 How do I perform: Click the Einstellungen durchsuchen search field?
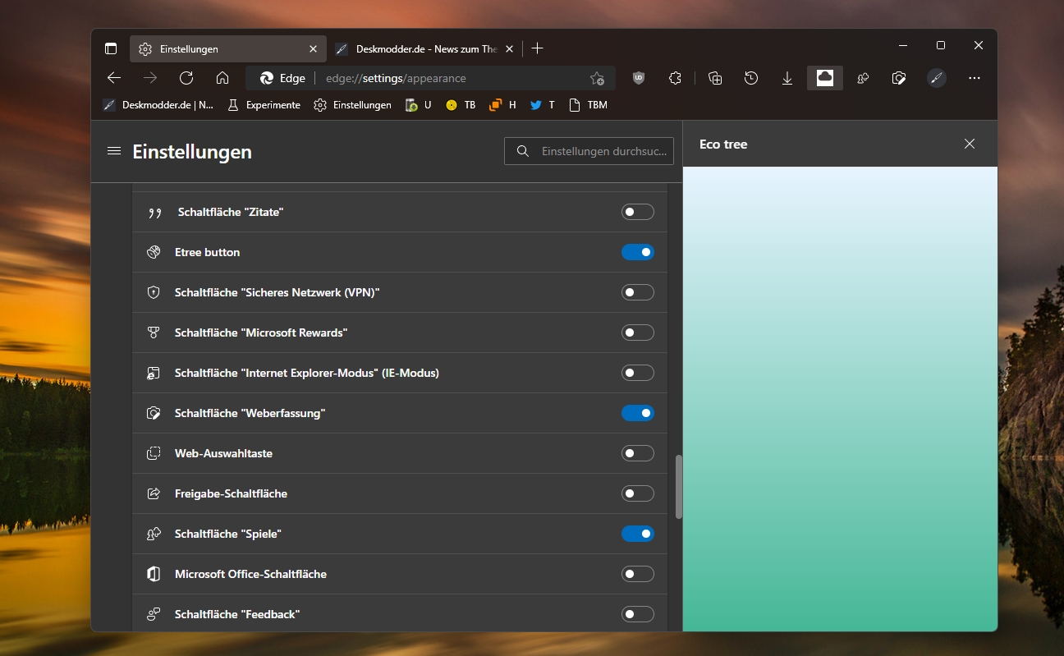pyautogui.click(x=589, y=151)
